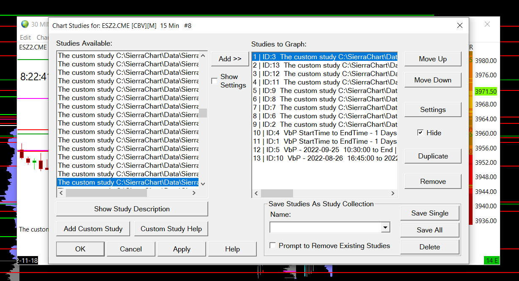This screenshot has height=281, width=519.
Task: Click the Apply button
Action: (182, 249)
